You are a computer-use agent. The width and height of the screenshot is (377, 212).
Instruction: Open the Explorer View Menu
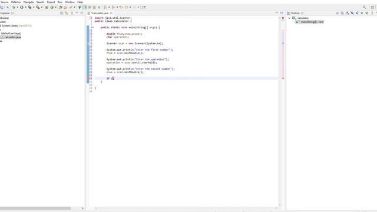point(72,13)
